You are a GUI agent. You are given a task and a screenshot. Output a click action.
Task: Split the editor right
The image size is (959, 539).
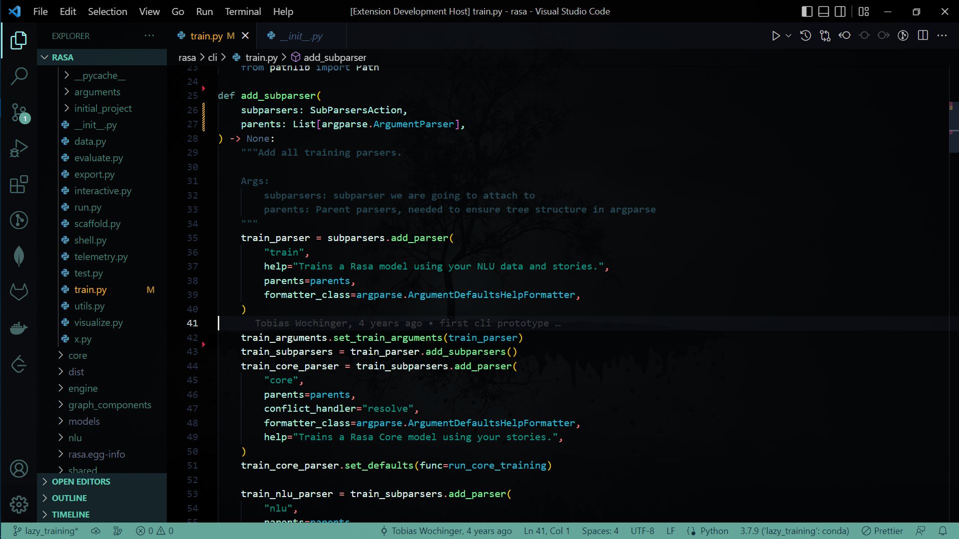[x=923, y=36]
